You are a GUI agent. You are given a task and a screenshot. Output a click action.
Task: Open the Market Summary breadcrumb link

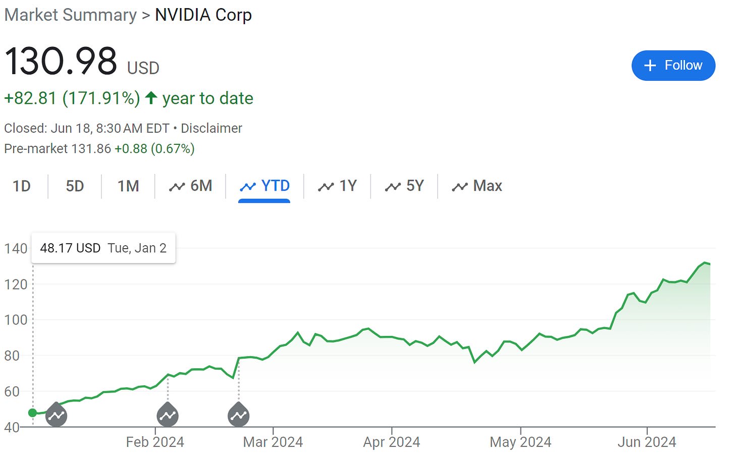click(x=70, y=15)
